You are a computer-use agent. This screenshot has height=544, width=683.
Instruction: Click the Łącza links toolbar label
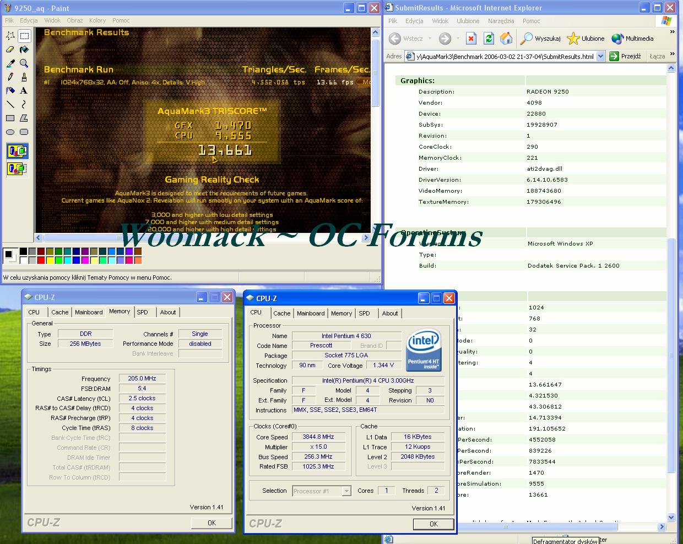coord(657,56)
